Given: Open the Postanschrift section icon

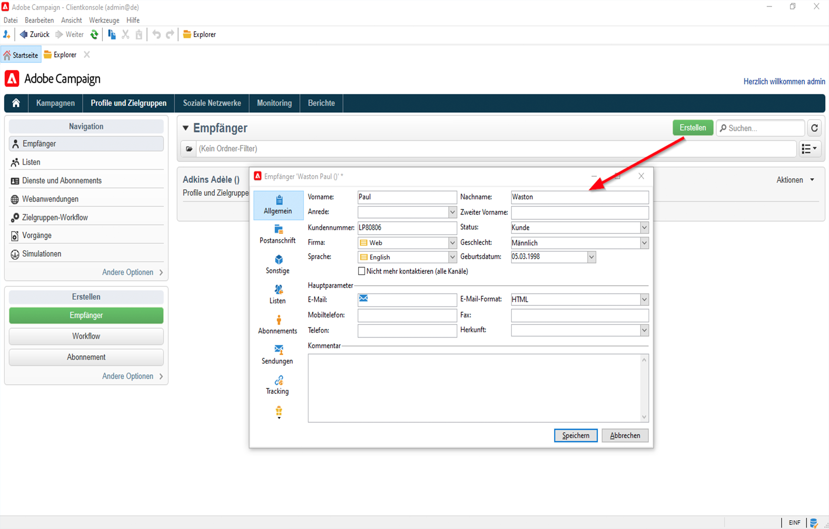Looking at the screenshot, I should tap(278, 230).
